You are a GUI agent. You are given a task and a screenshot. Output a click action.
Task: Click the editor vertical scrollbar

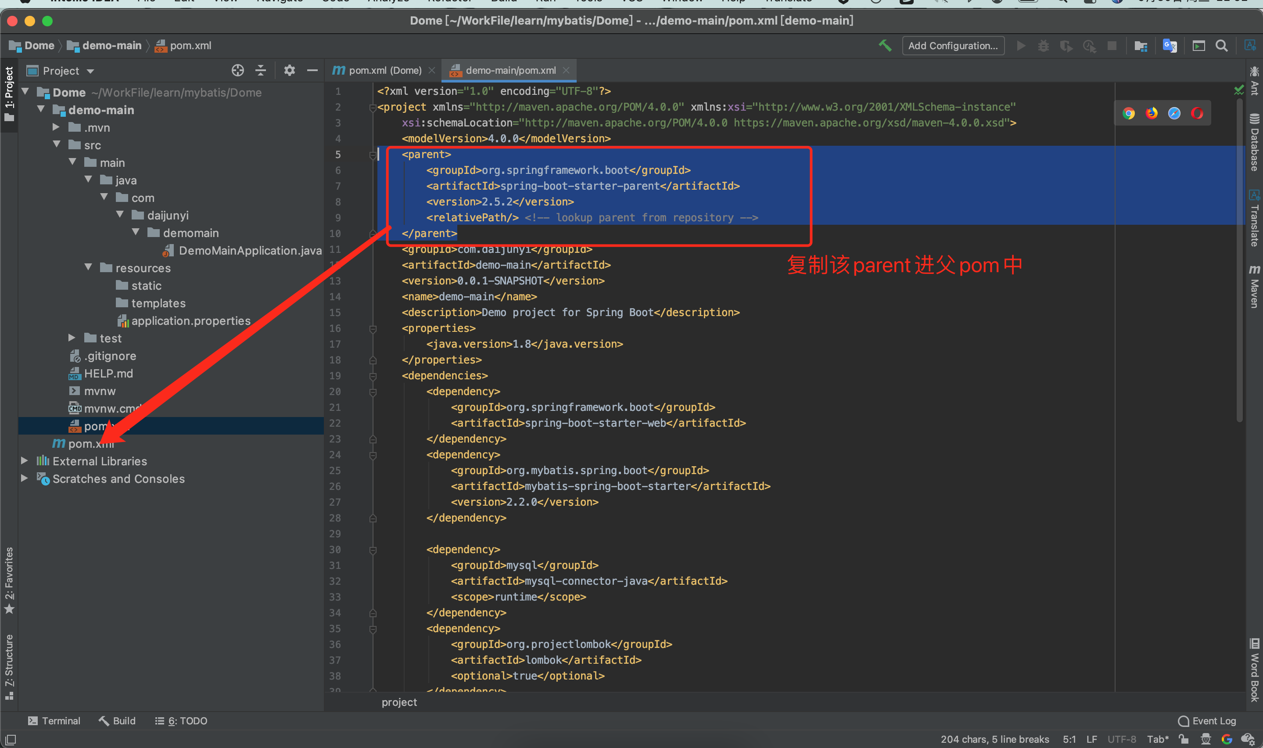coord(1240,259)
